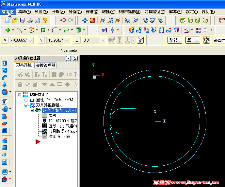
Task: Click the Trim/break entities icon
Action: tap(104, 30)
